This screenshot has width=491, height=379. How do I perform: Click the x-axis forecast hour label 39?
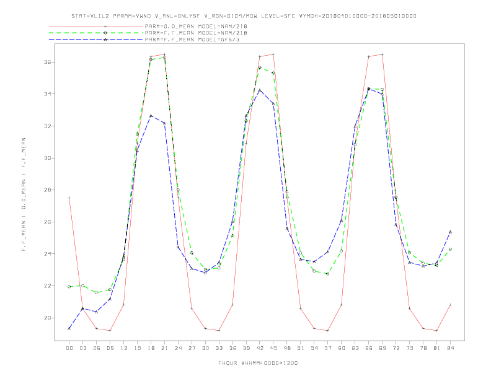click(246, 348)
